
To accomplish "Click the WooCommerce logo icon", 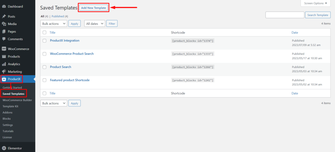I will [x=4, y=49].
